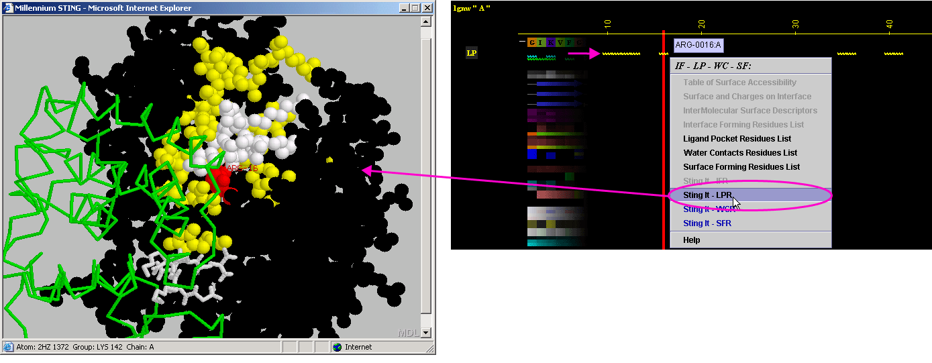Click the orange G residue box

(532, 42)
